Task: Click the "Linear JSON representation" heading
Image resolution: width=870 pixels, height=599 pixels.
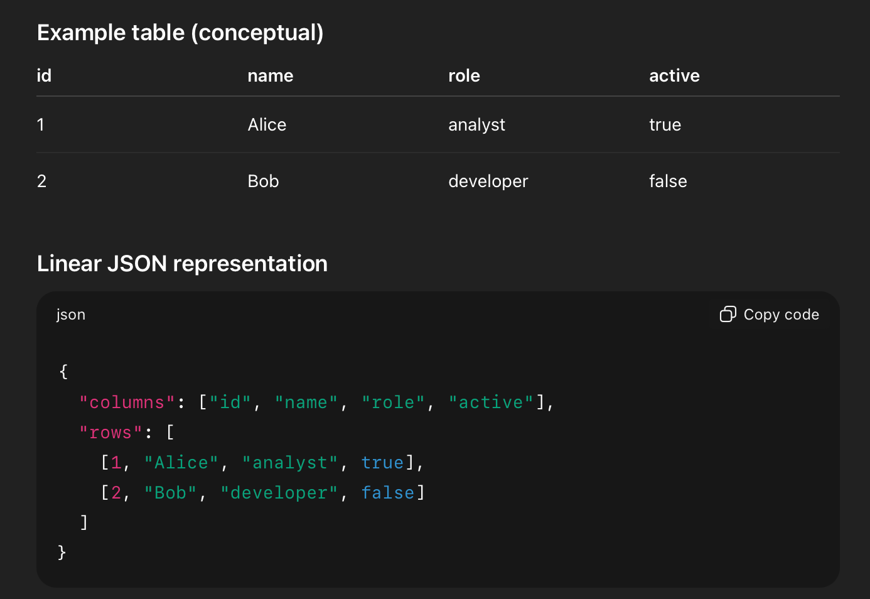Action: [182, 264]
